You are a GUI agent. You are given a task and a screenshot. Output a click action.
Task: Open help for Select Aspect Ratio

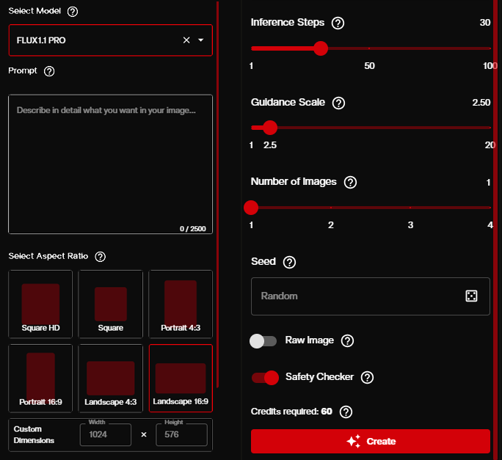point(101,256)
